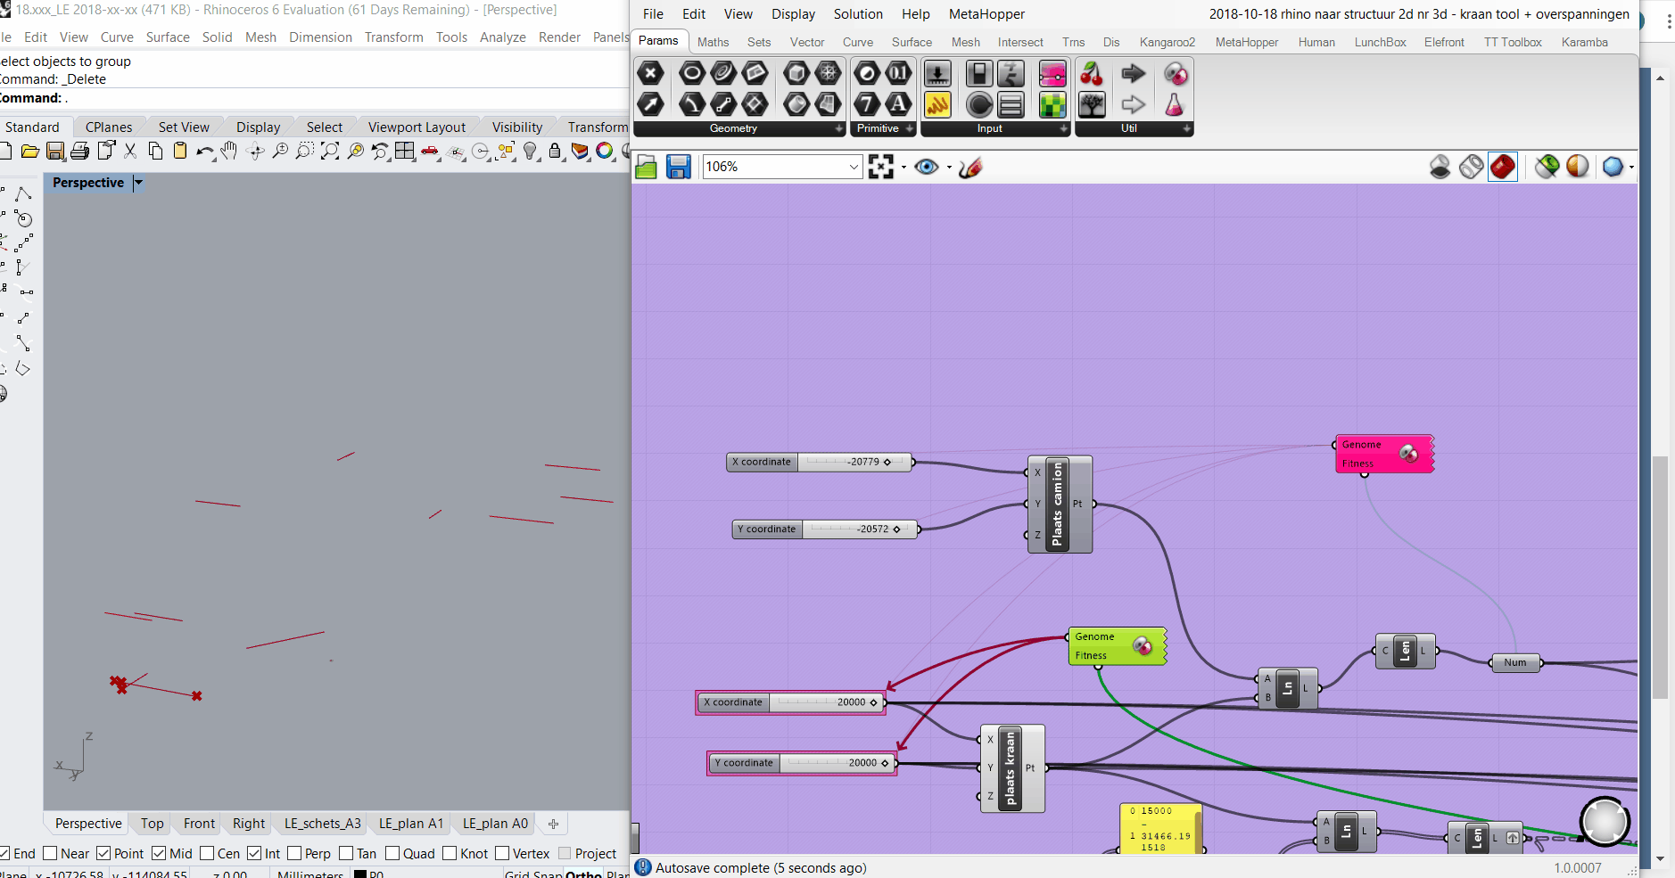The width and height of the screenshot is (1675, 878).
Task: Click the Print icon in Rhino toolbar
Action: pos(79,151)
